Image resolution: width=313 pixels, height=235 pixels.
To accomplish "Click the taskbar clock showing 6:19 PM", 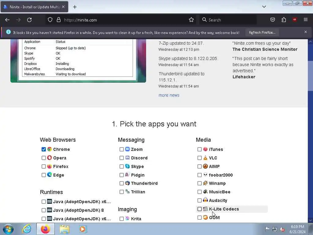I will (297, 229).
